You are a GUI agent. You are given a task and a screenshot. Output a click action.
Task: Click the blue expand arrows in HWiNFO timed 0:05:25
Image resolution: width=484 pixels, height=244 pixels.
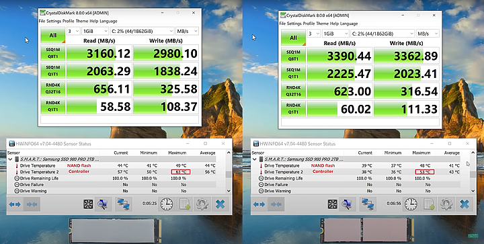[x=15, y=204]
